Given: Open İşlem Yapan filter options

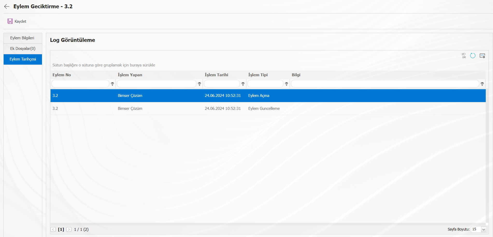Looking at the screenshot, I should point(199,84).
